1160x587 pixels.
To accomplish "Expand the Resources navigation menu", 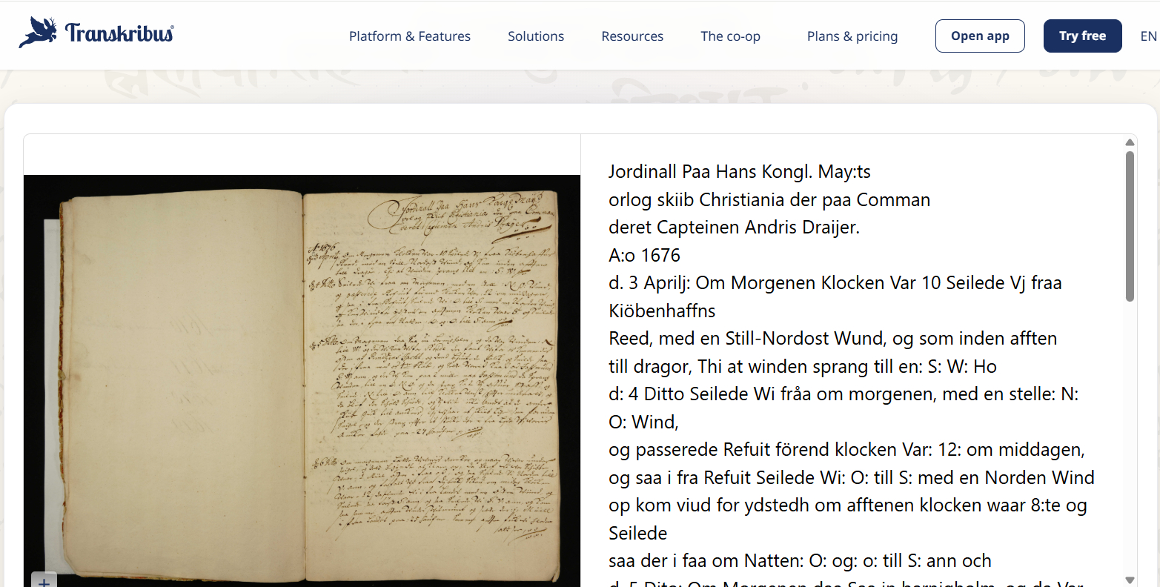I will tap(632, 36).
